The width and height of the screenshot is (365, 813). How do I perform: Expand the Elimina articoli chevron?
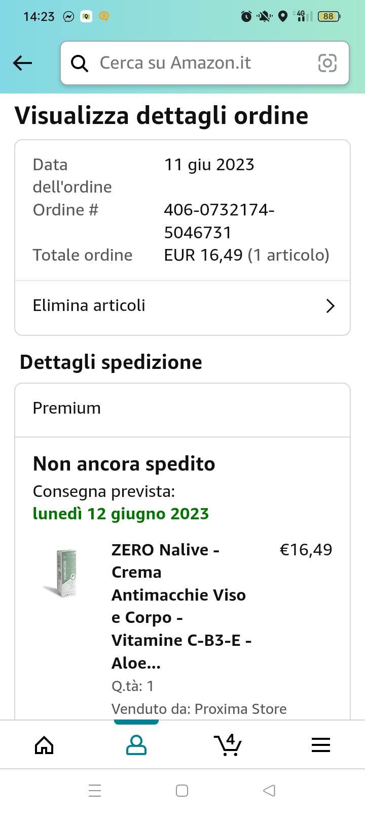click(x=330, y=306)
